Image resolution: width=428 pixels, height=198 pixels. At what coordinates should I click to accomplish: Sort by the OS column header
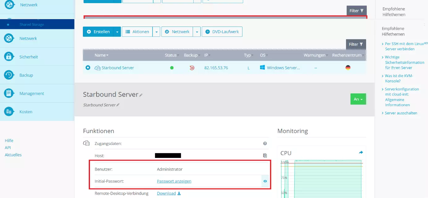[x=264, y=55]
